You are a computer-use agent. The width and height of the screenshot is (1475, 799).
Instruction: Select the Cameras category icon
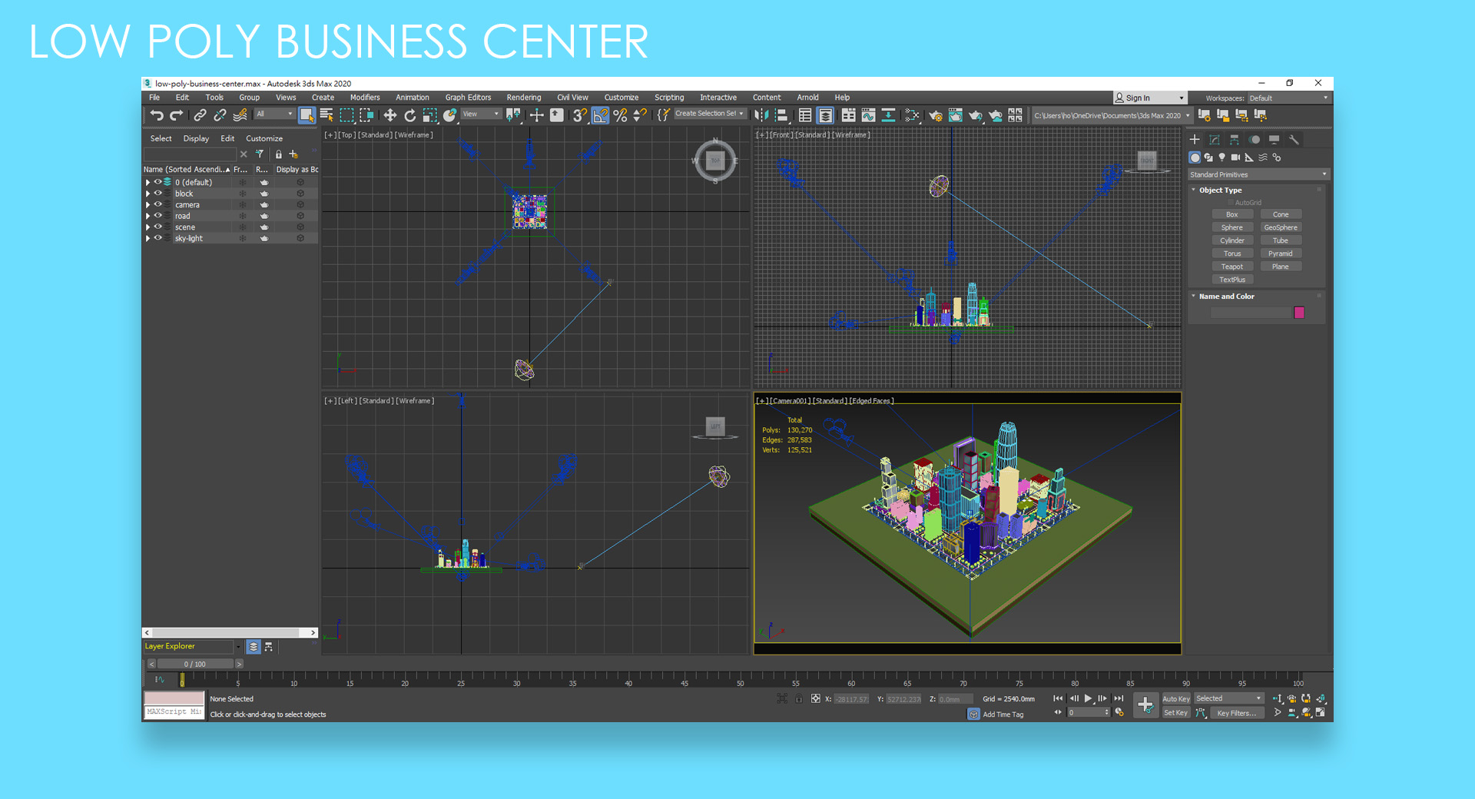click(1235, 157)
